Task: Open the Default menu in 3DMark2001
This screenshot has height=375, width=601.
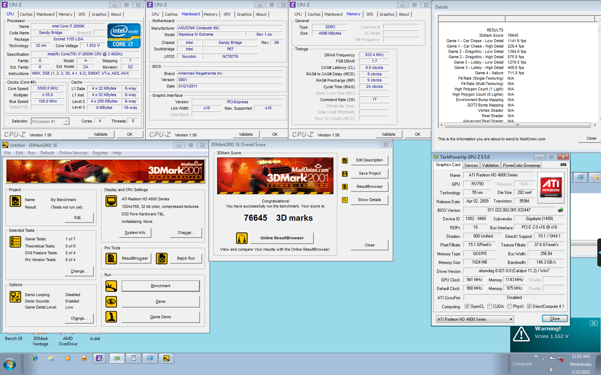Action: click(47, 153)
